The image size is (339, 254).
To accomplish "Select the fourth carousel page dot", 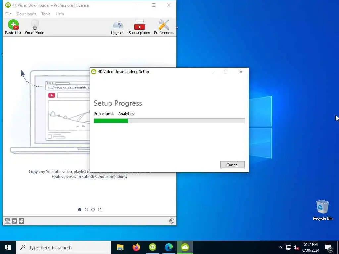I will [99, 209].
